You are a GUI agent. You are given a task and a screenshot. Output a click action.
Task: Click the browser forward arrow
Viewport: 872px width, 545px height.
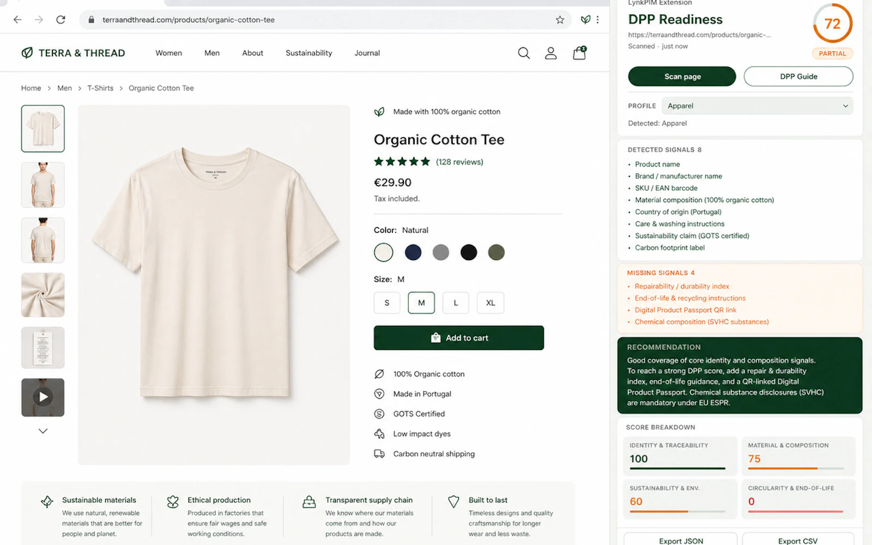[39, 20]
